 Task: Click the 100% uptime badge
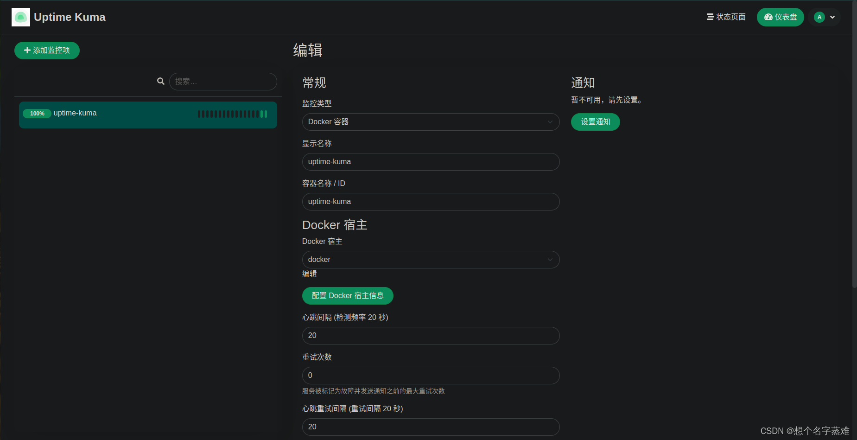[x=37, y=113]
